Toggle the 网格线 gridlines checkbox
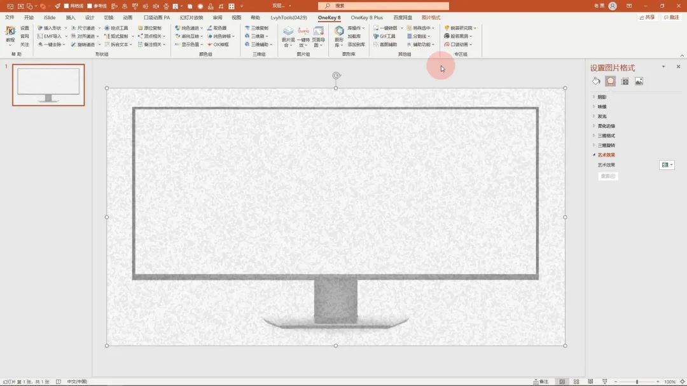Image resolution: width=687 pixels, height=386 pixels. click(x=66, y=6)
